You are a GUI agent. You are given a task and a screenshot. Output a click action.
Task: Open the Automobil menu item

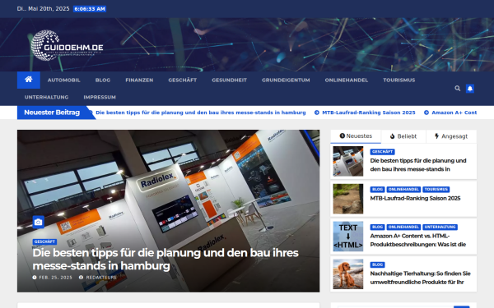click(64, 80)
